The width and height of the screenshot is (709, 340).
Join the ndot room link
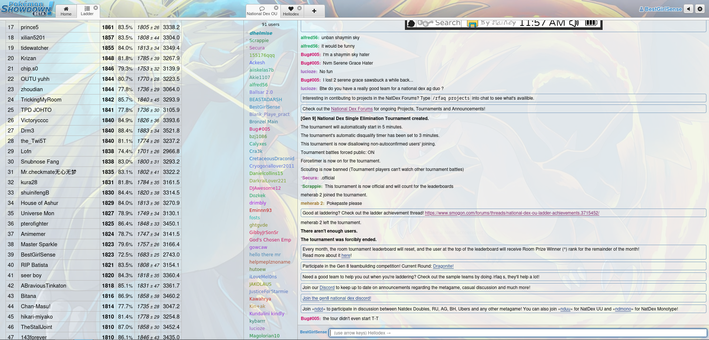click(318, 309)
